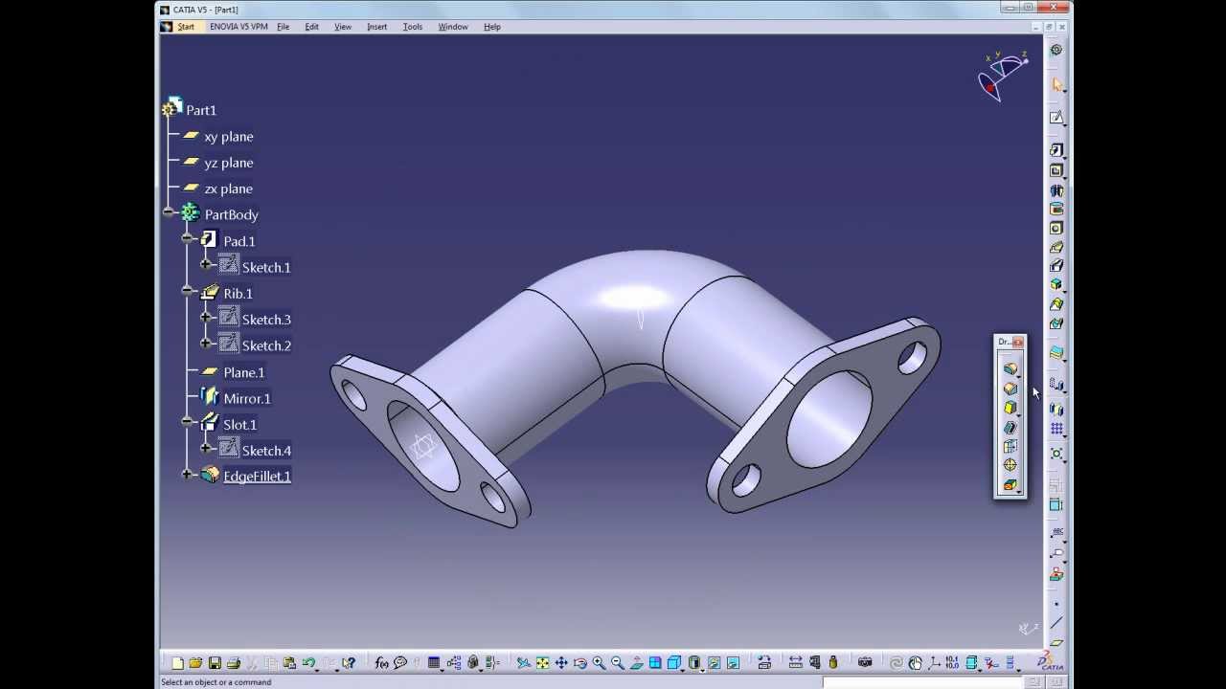Select the Shaft tool in right toolbar
Viewport: 1226px width, 689px height.
tap(1056, 190)
